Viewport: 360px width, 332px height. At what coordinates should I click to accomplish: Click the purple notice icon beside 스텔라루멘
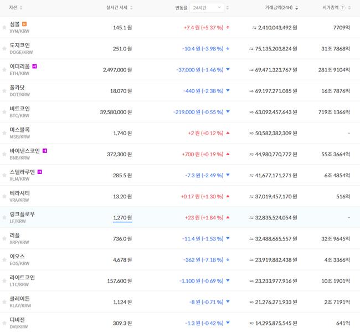39,172
